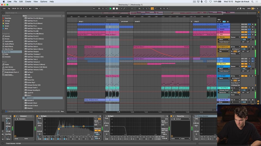Enable MIDI map mode switch
The image size is (261, 146).
tap(249, 8)
